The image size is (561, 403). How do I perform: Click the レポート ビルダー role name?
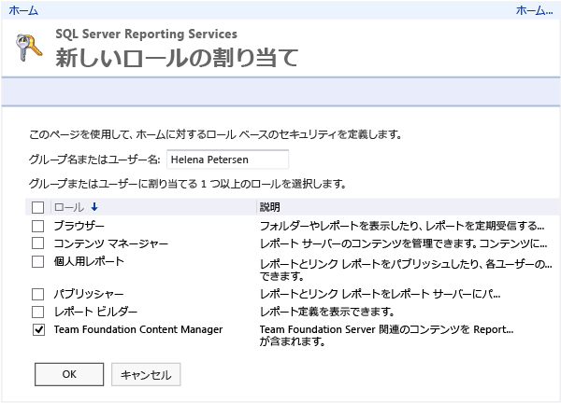tap(95, 312)
